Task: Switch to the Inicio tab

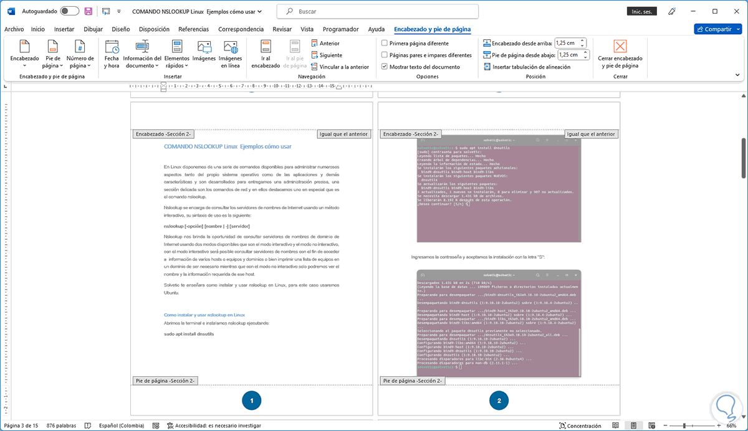Action: coord(38,29)
